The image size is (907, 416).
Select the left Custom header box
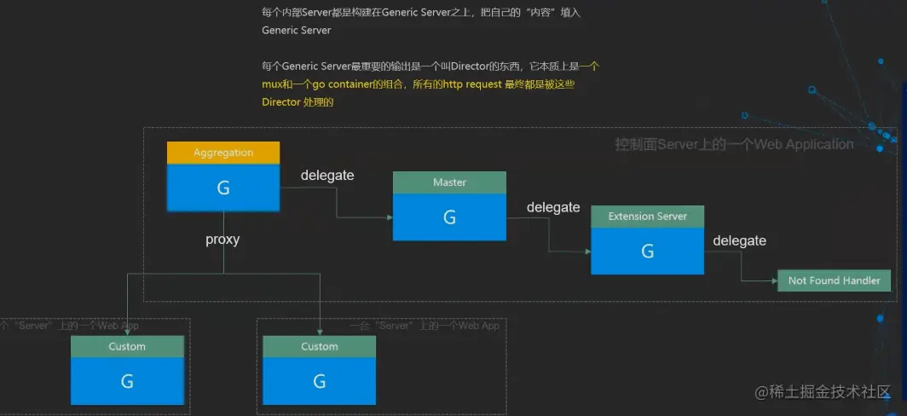coord(127,347)
